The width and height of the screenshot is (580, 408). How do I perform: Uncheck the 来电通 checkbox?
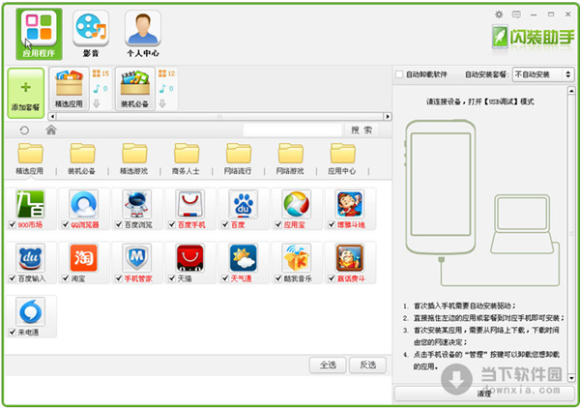point(13,333)
